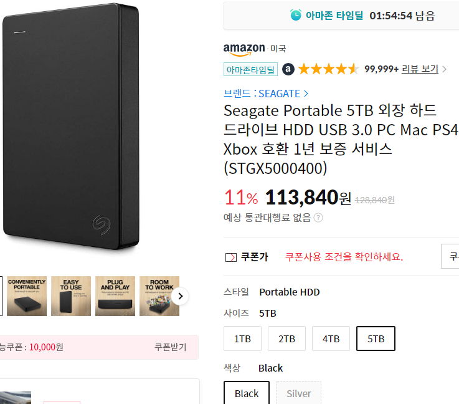Show next thumbnails with the arrow button
459x404 pixels.
[x=181, y=296]
